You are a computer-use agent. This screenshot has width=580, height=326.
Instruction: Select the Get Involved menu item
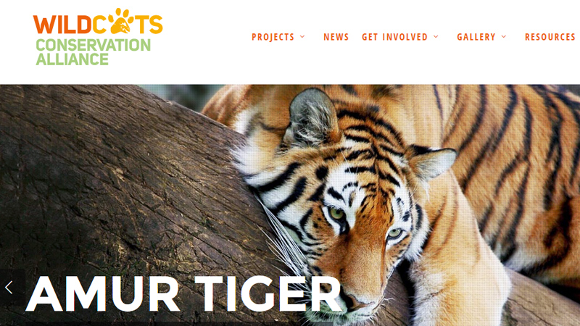pyautogui.click(x=394, y=37)
